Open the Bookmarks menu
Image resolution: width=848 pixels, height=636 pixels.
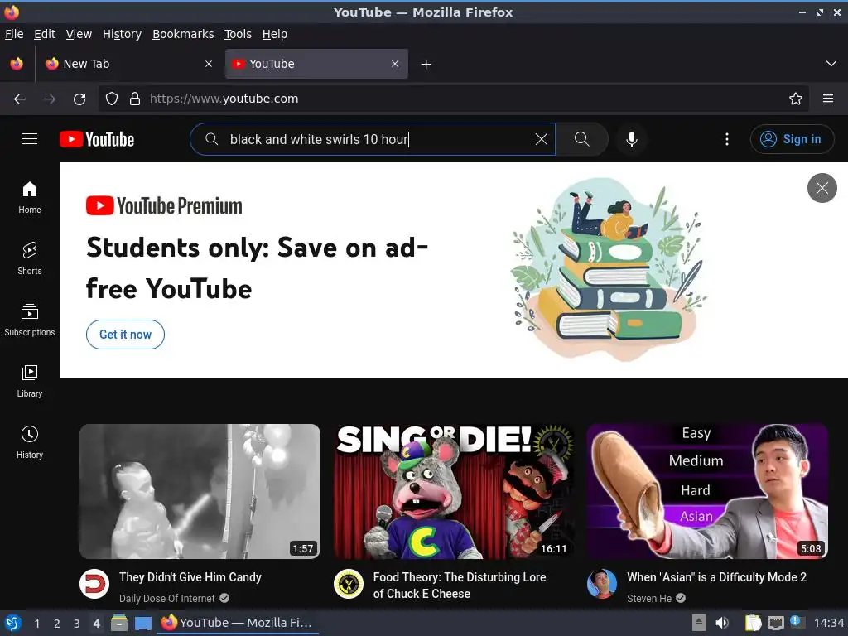pyautogui.click(x=183, y=34)
